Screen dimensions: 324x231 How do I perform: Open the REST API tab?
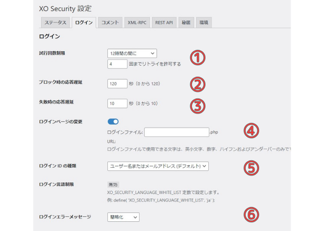coord(164,23)
